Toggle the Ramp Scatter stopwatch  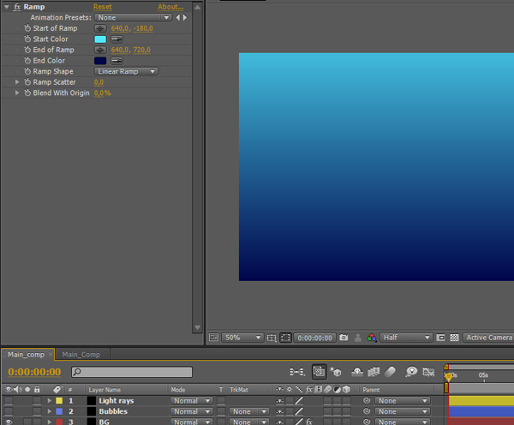(27, 82)
